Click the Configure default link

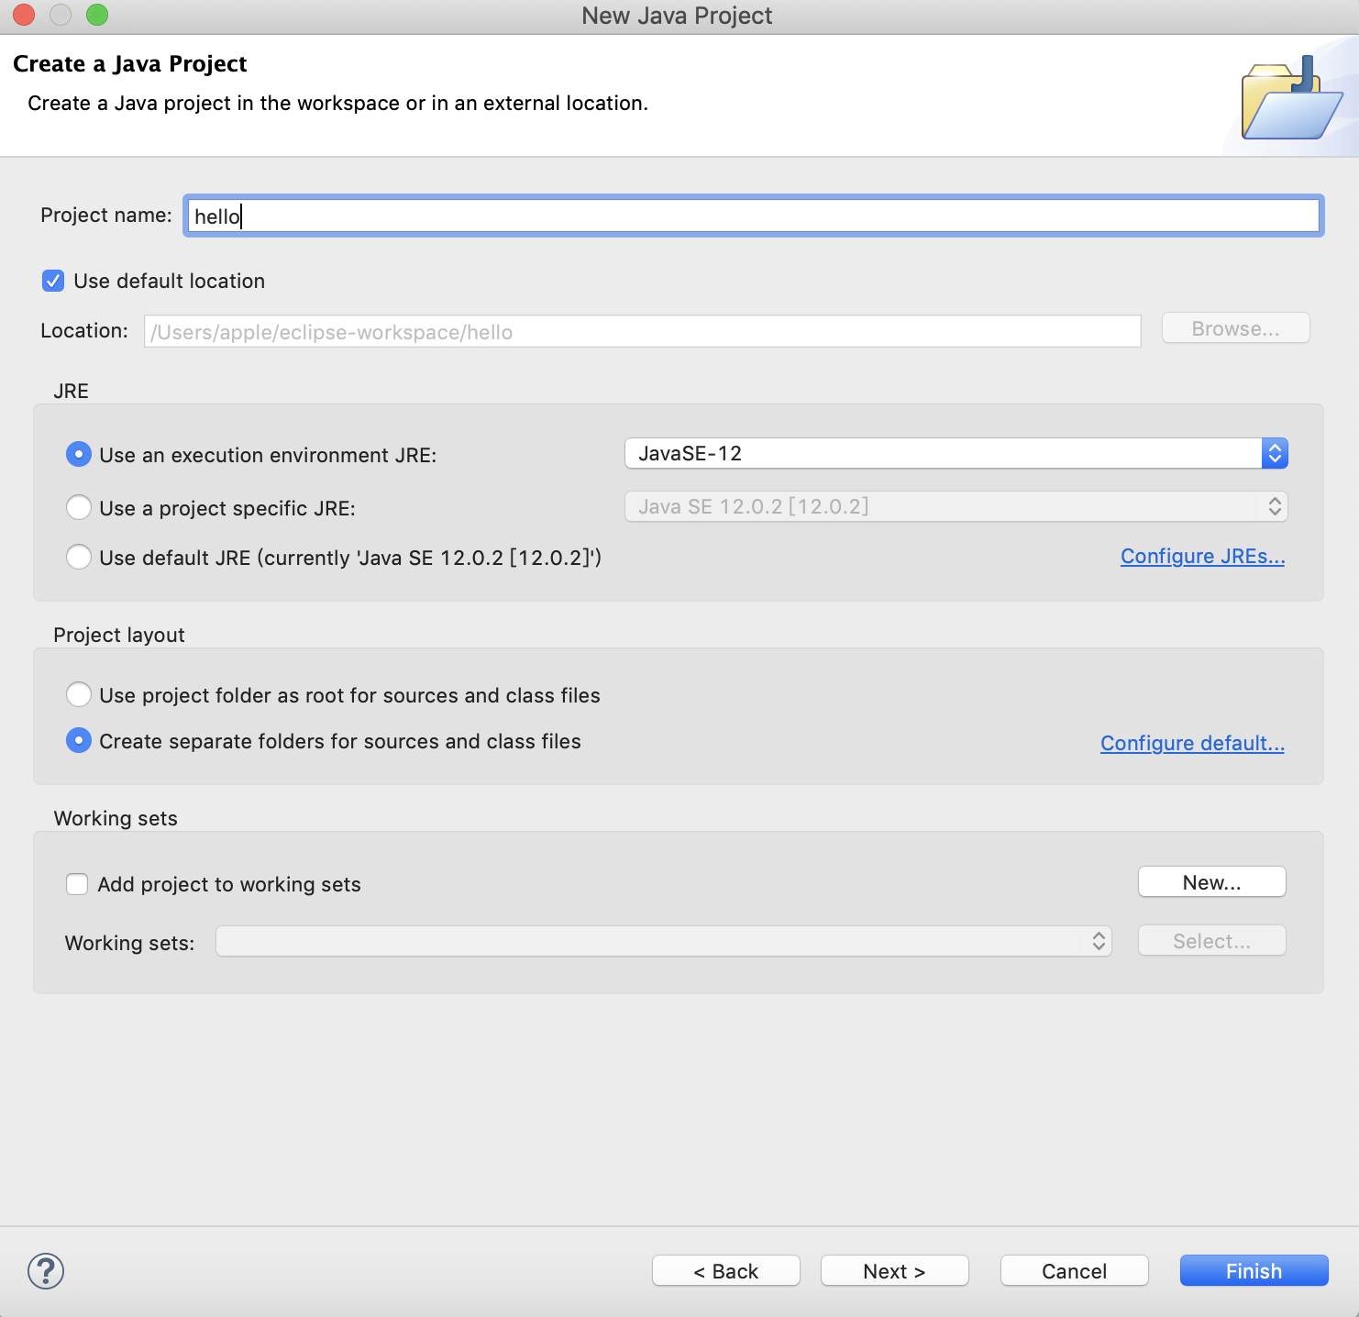coord(1192,743)
